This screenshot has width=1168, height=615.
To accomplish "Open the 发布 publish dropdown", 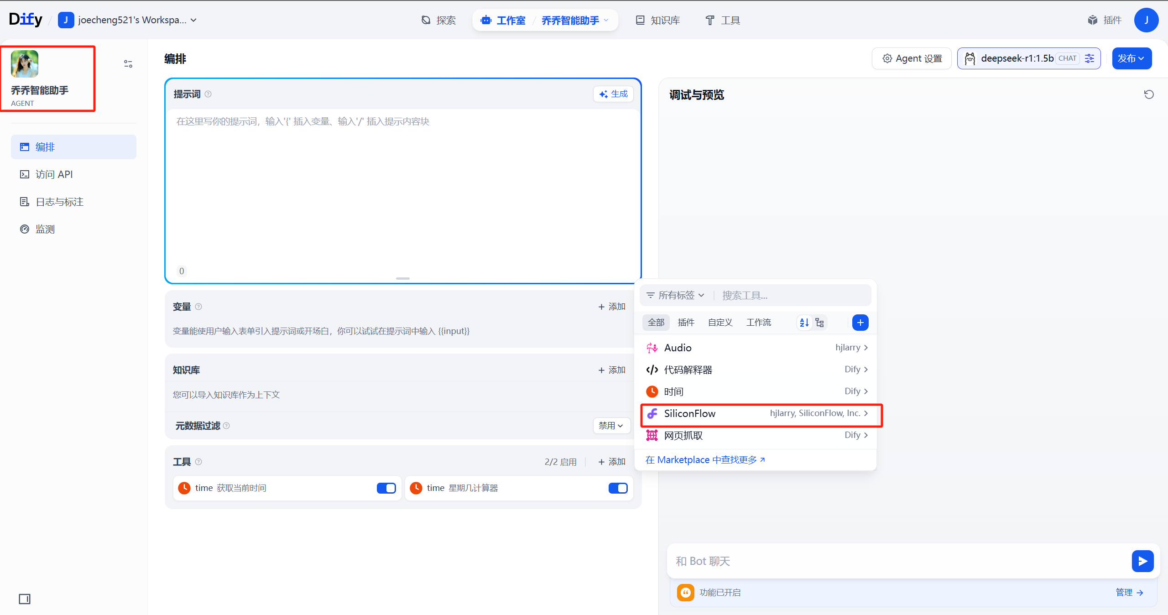I will 1131,58.
